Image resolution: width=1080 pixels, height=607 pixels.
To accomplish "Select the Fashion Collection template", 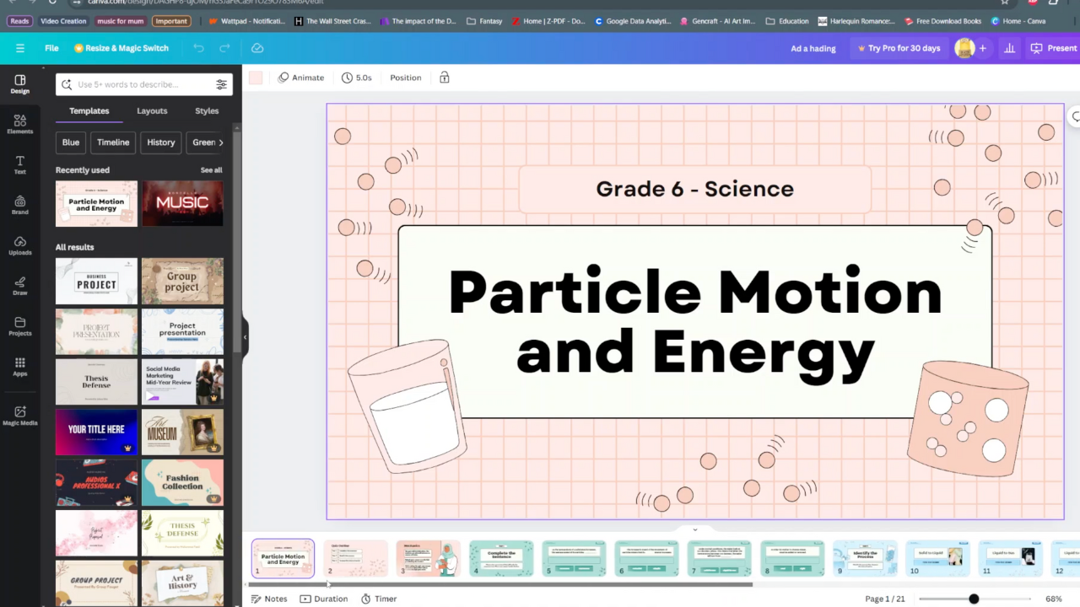I will point(182,481).
